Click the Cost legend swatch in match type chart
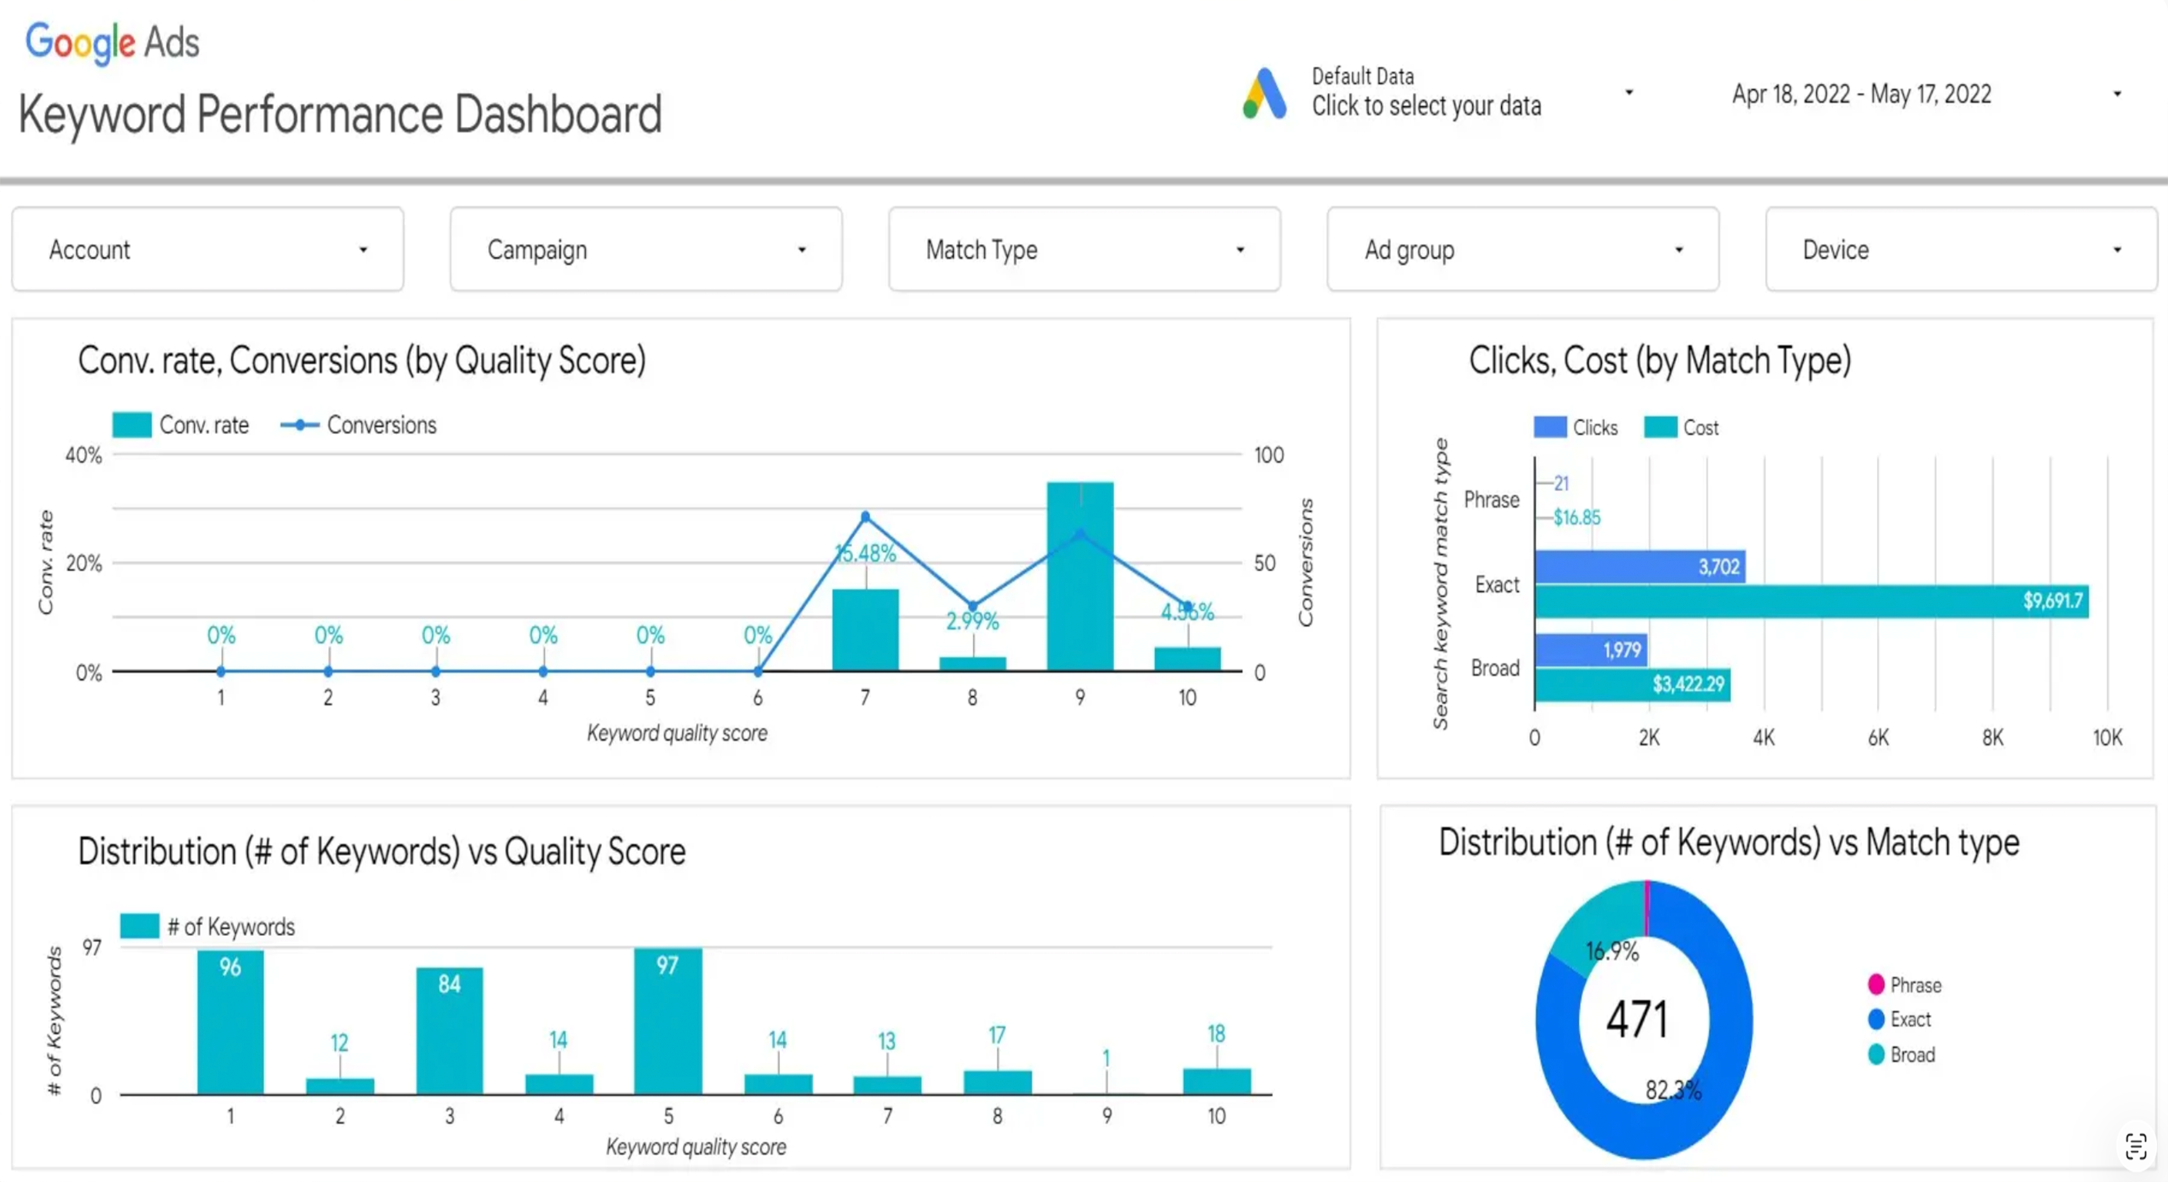Viewport: 2168px width, 1182px height. coord(1661,427)
